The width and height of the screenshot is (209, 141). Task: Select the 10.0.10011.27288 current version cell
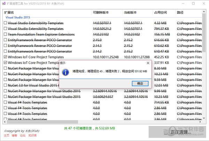tap(137, 57)
